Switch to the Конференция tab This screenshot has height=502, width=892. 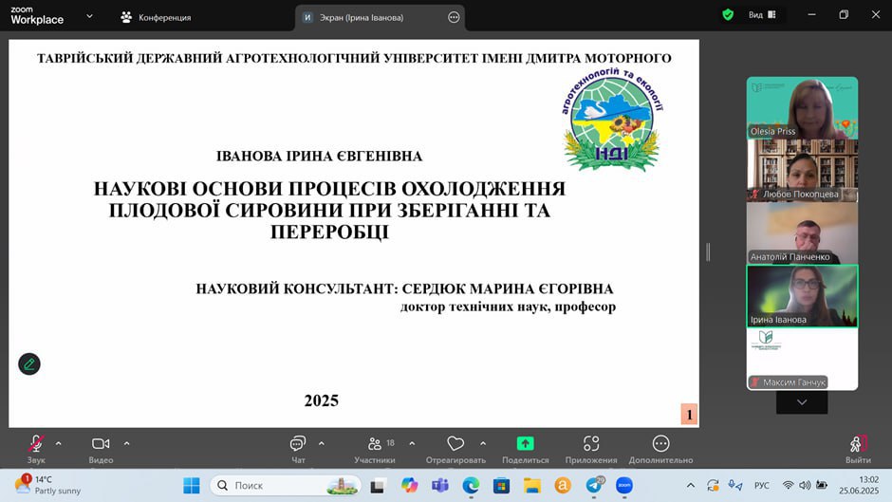click(156, 18)
